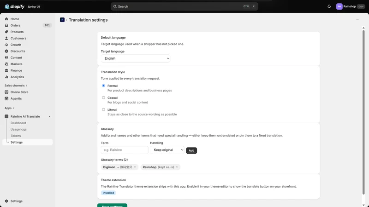
Task: Click the Rainline AI Translate app icon
Action: click(6, 116)
